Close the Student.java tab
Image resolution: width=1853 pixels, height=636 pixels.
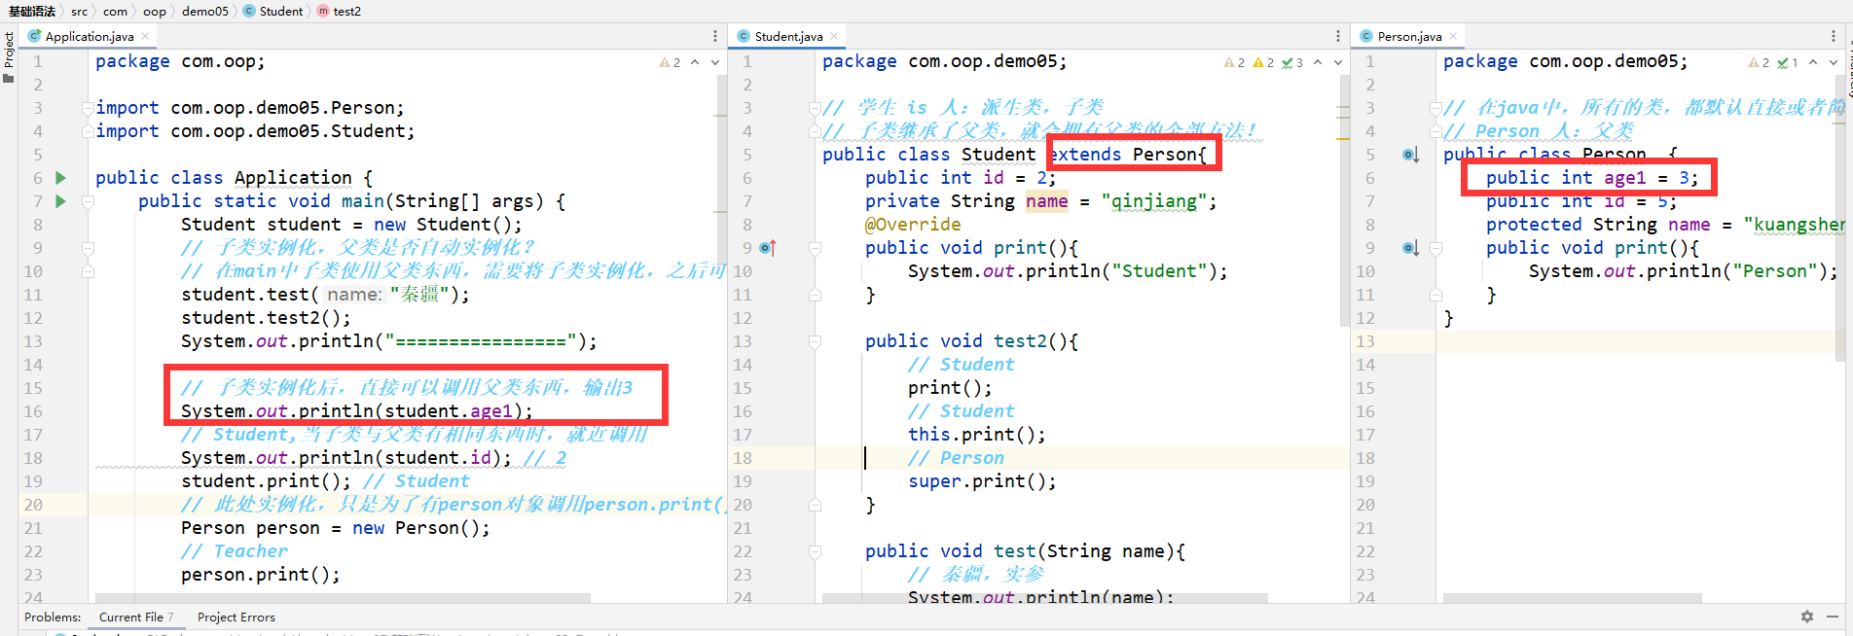[x=834, y=36]
